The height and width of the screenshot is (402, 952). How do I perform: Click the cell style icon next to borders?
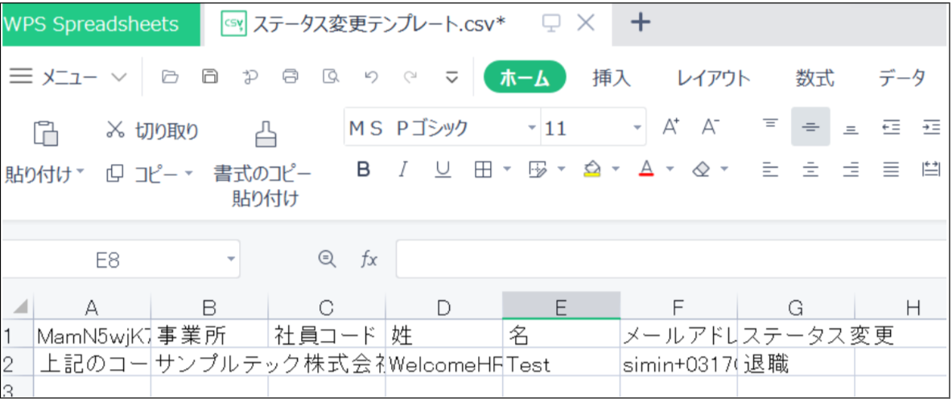click(538, 170)
